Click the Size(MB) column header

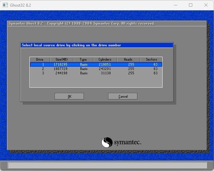click(62, 60)
